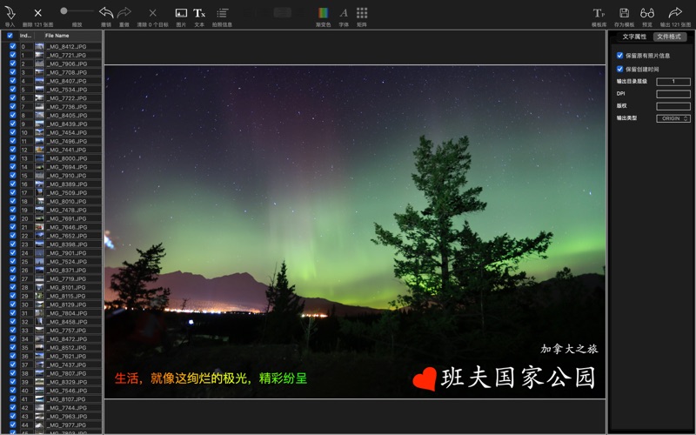Add text with the Tx 文本 icon

pyautogui.click(x=199, y=13)
